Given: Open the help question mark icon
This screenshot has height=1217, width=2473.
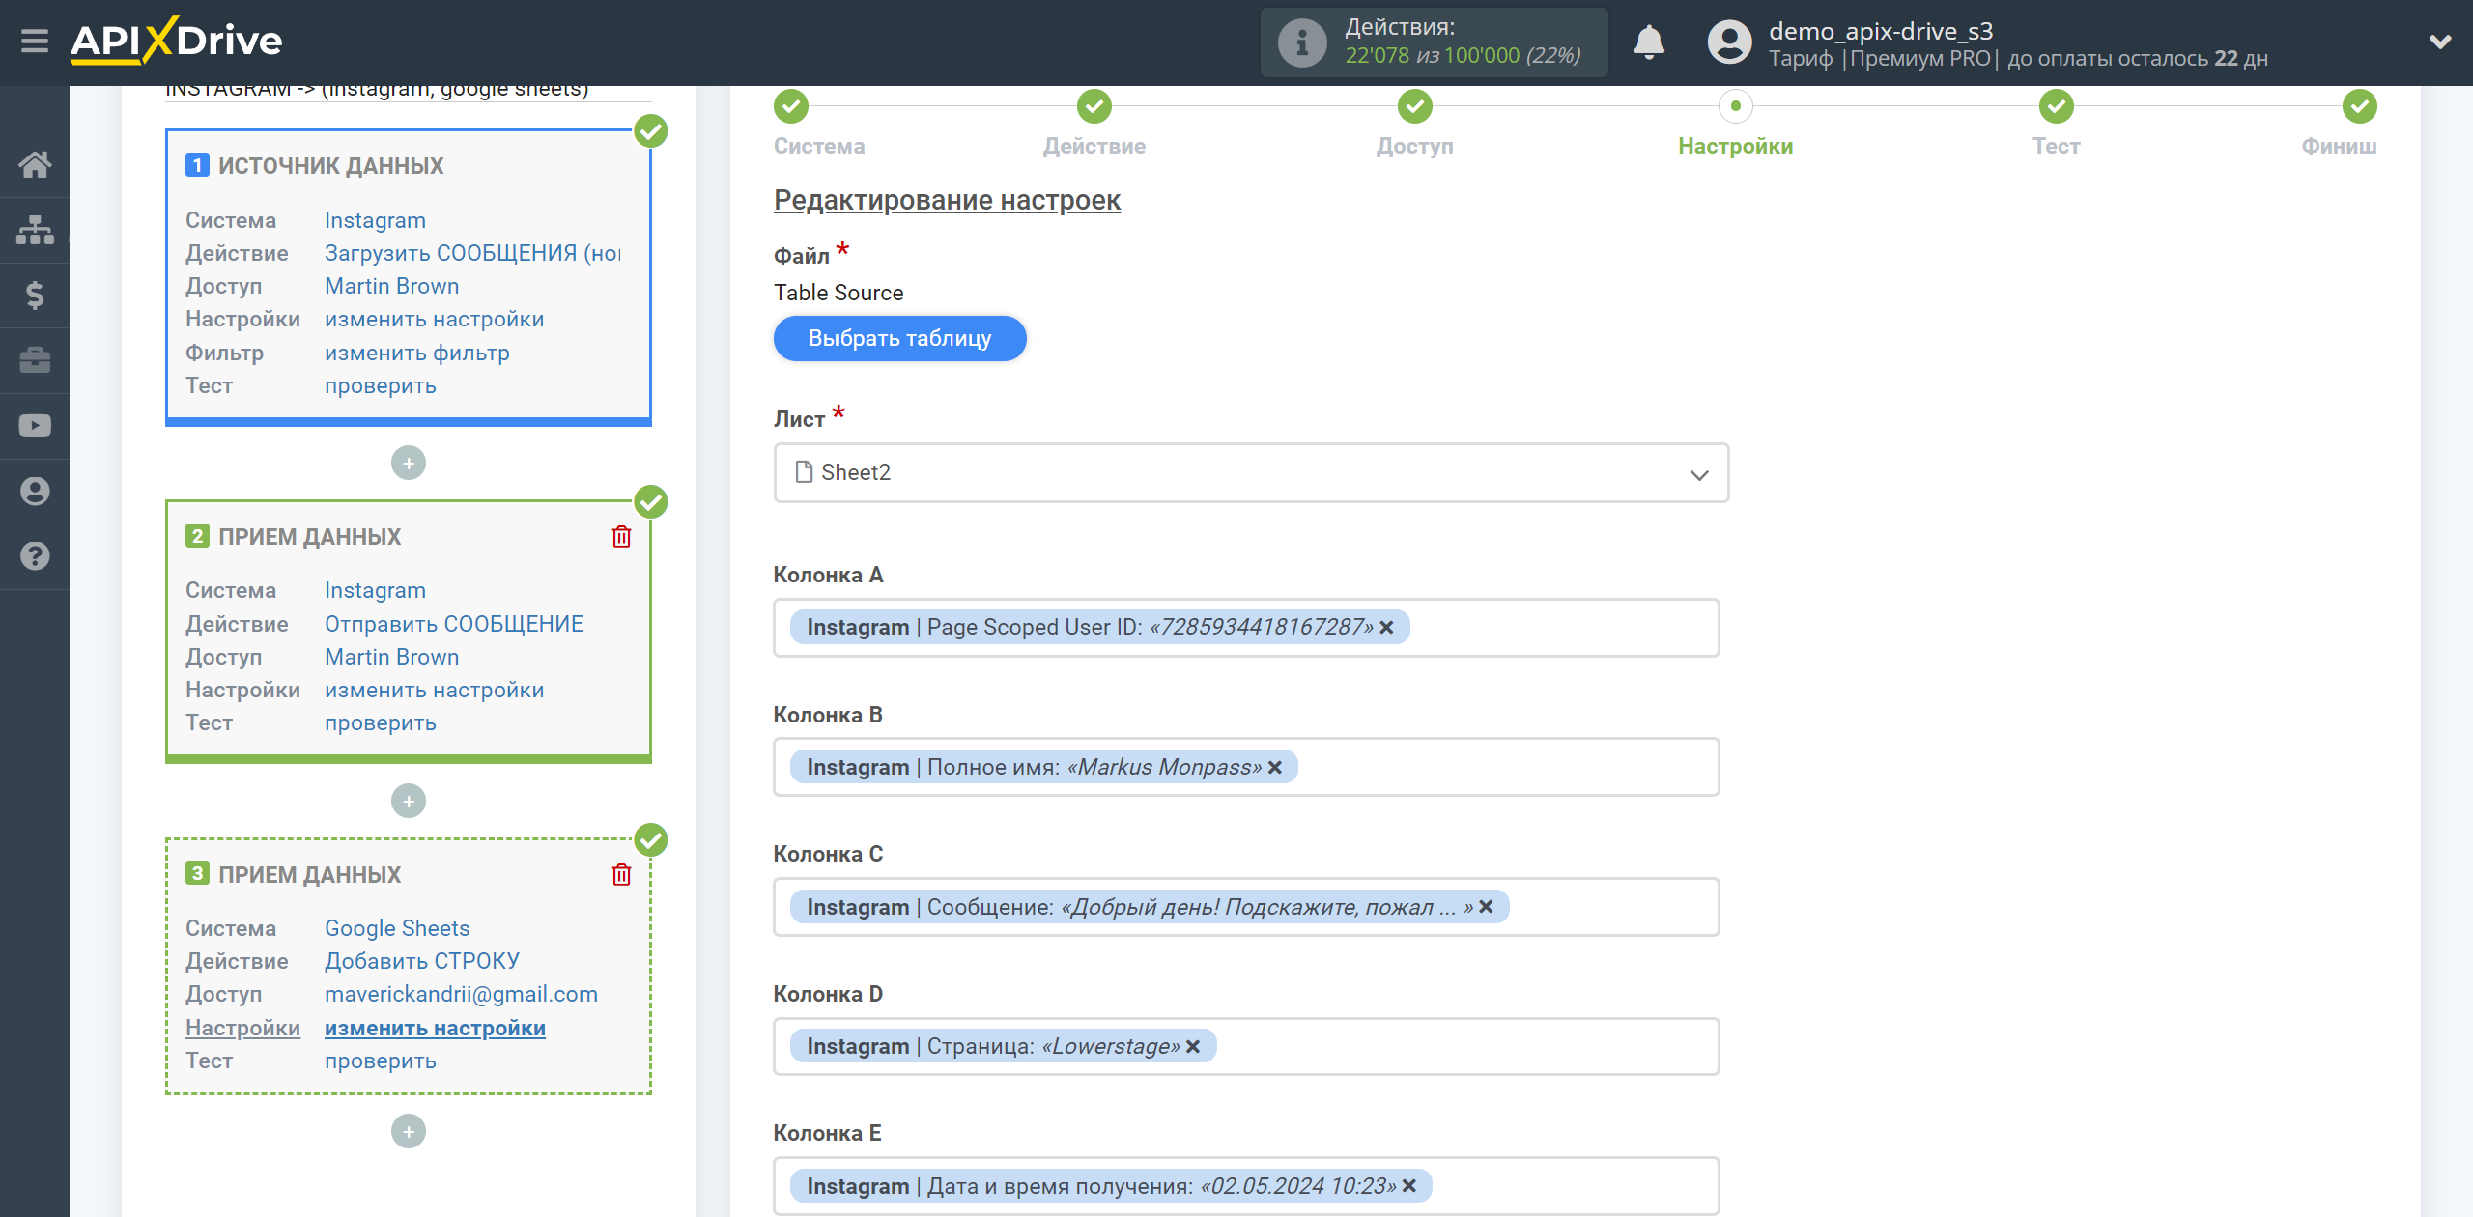Looking at the screenshot, I should (35, 556).
